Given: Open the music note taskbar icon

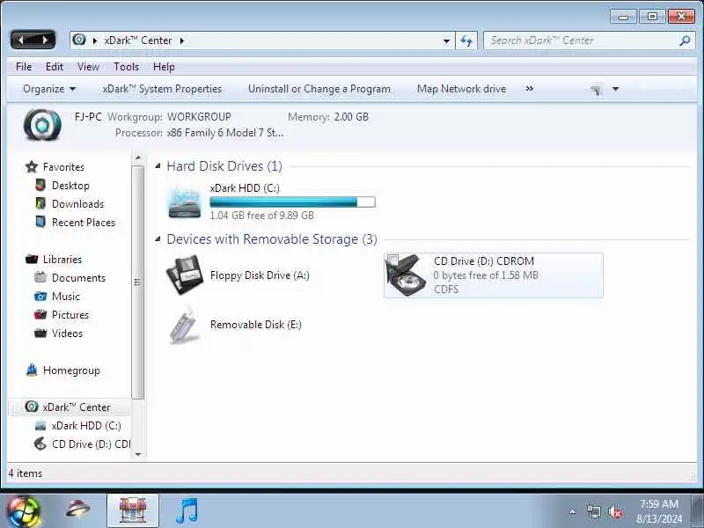Looking at the screenshot, I should coord(187,511).
